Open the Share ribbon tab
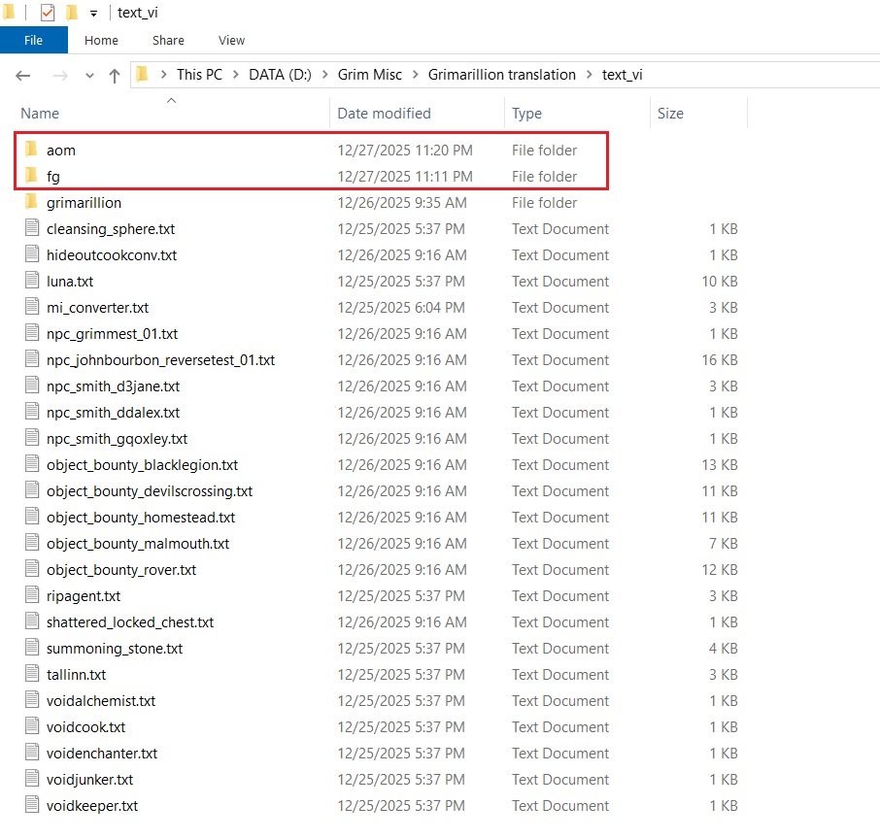 [168, 41]
